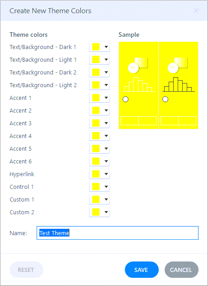Viewport: 208px width, 286px height.
Task: Click the Accent 4 color swatch
Action: tap(96, 136)
